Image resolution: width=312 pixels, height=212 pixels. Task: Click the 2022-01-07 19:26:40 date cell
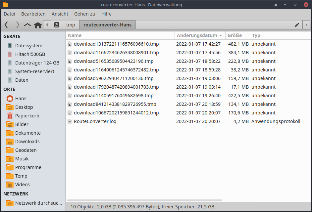point(198,96)
